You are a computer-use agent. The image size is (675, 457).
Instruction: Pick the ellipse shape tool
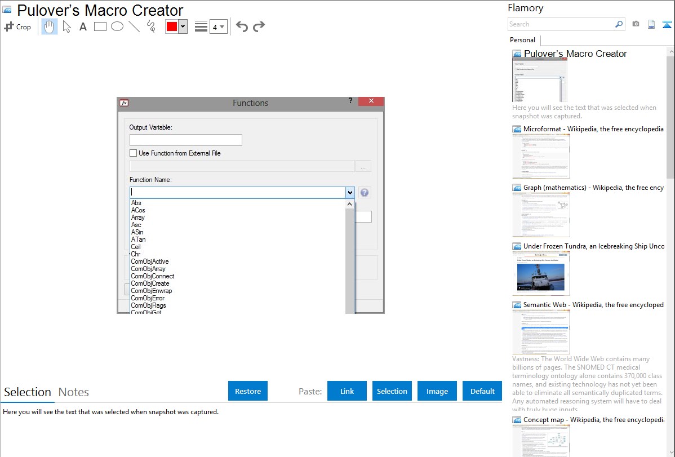pyautogui.click(x=117, y=26)
